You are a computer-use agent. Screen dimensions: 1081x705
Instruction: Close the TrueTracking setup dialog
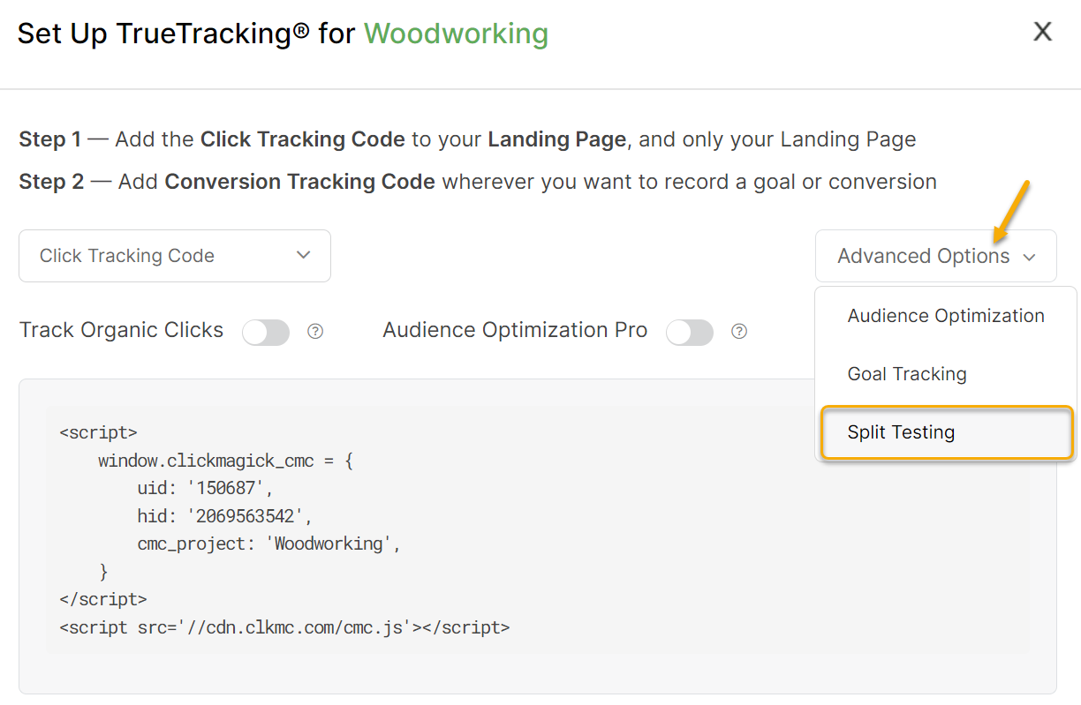(1043, 33)
